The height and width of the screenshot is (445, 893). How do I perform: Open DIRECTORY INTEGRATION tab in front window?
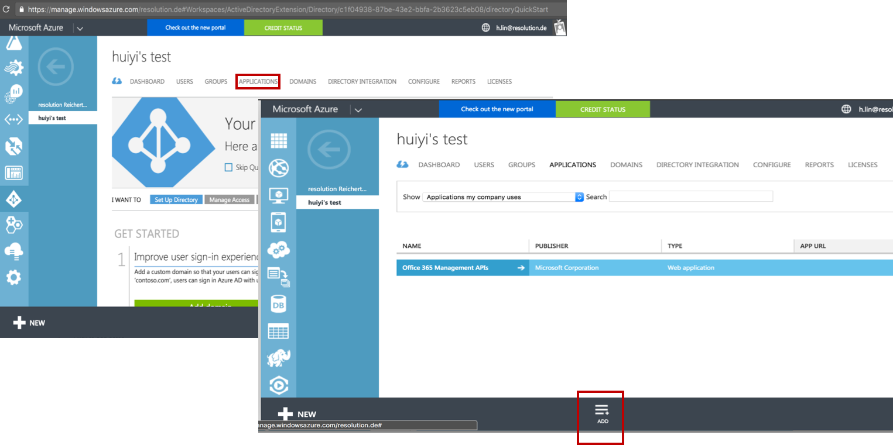pos(697,165)
